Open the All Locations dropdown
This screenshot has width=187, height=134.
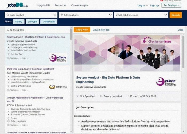click(85, 15)
